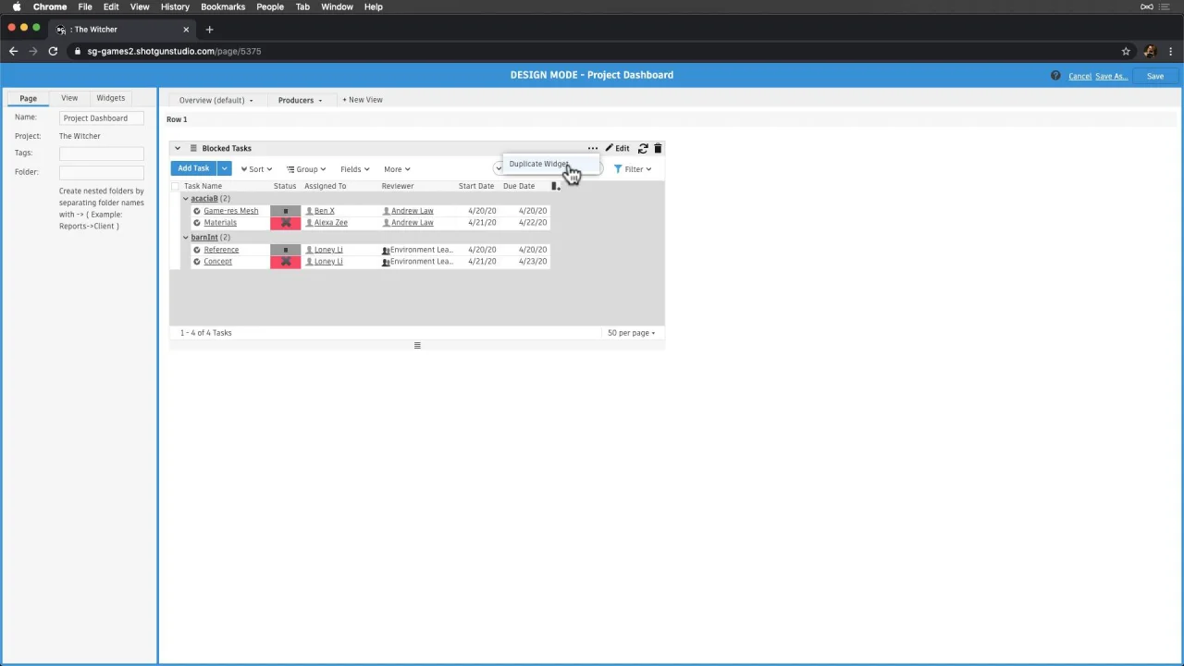
Task: Open the History menu
Action: click(x=175, y=6)
